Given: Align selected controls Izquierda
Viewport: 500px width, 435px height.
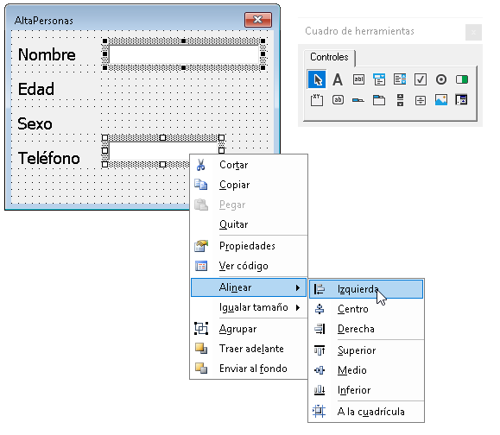Looking at the screenshot, I should pos(366,289).
